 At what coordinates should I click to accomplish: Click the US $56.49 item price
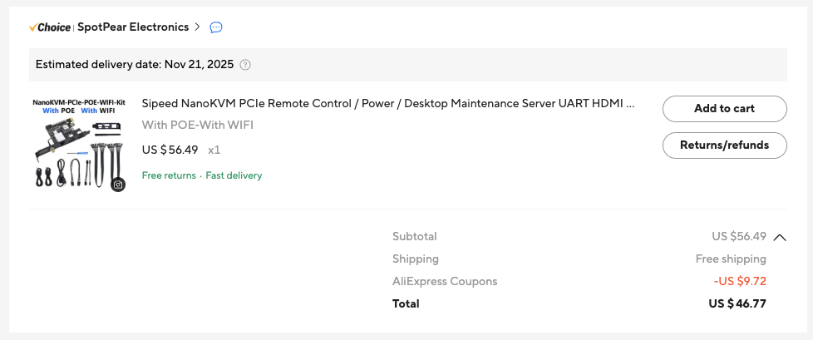(x=170, y=150)
